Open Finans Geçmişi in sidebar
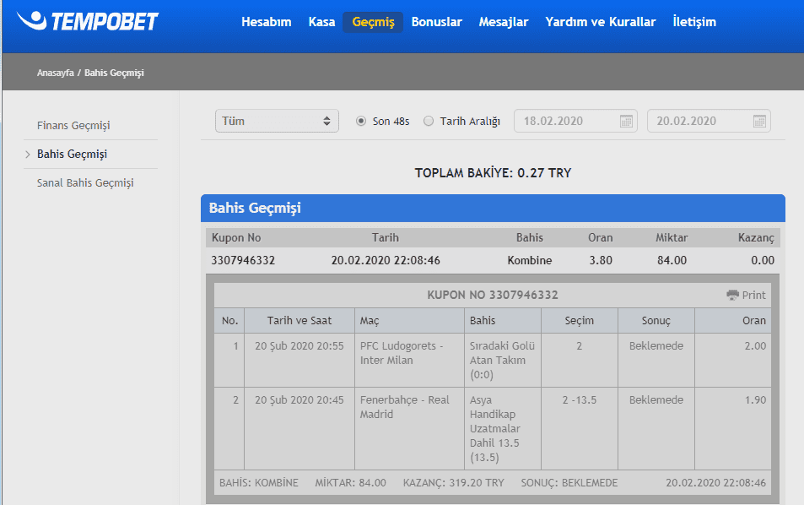 73,125
